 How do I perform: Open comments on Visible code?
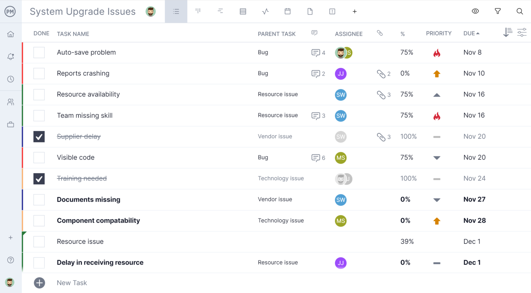[318, 158]
